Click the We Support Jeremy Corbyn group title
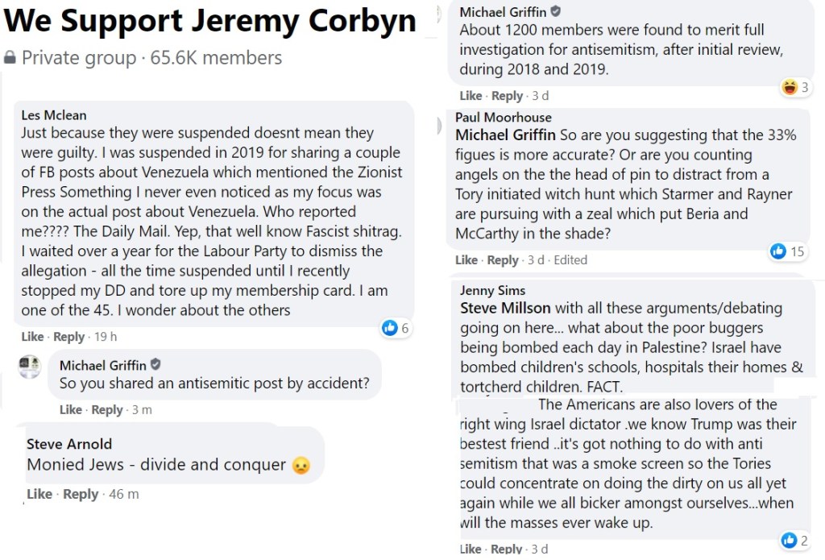 209,22
